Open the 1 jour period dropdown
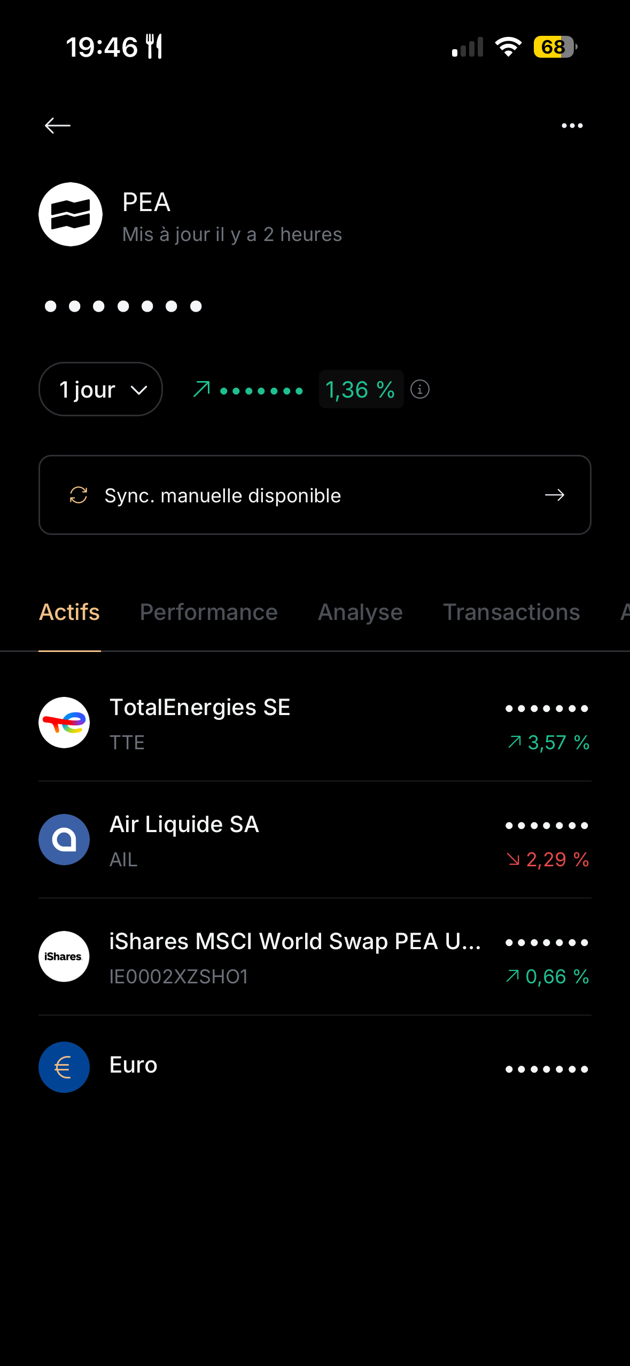This screenshot has height=1366, width=630. [100, 389]
